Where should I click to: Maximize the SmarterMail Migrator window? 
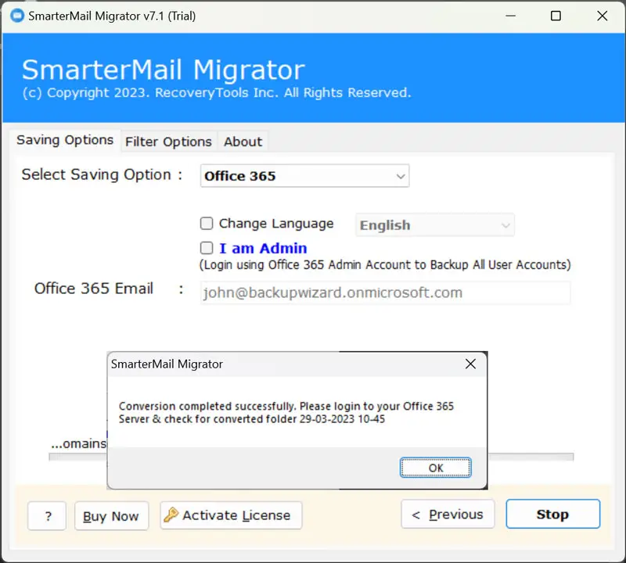[556, 16]
